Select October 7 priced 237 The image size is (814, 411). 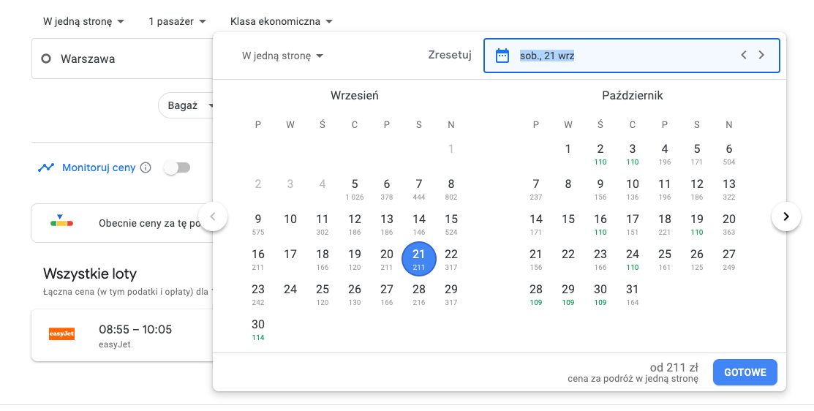pyautogui.click(x=536, y=189)
